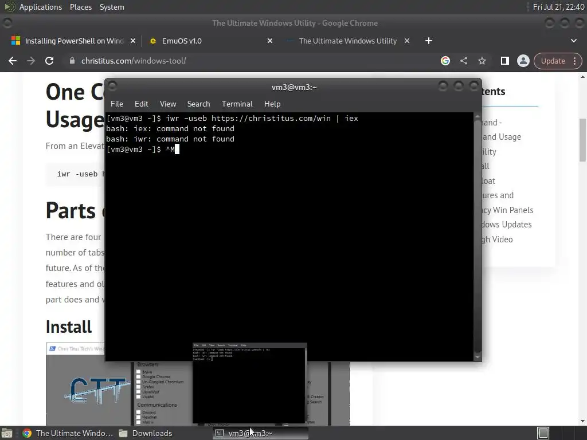Bookmark this page with star icon
The image size is (587, 440).
(x=482, y=61)
